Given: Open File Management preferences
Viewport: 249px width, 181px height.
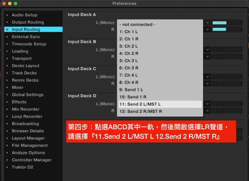Looking at the screenshot, I should [30, 145].
